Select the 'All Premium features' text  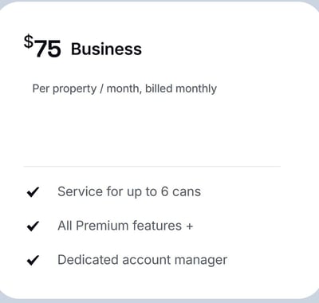click(x=120, y=226)
